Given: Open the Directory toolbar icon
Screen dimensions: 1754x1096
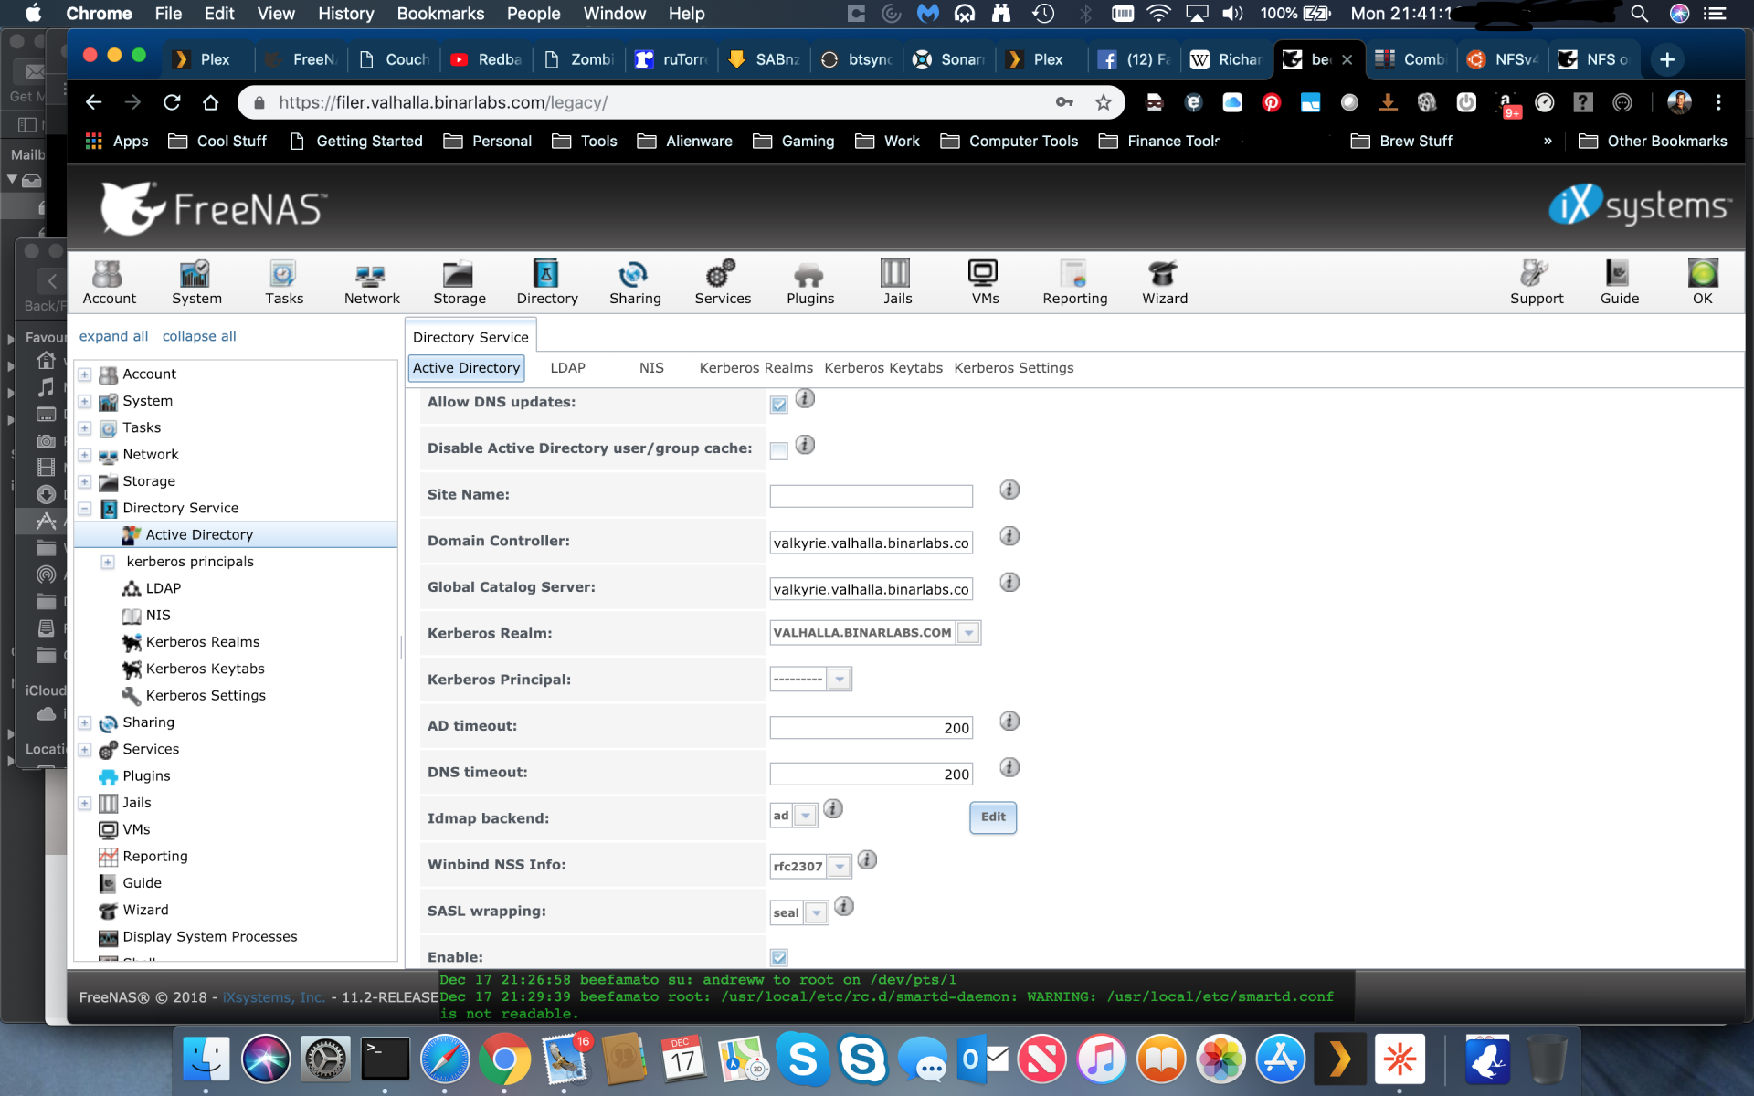Looking at the screenshot, I should [546, 282].
